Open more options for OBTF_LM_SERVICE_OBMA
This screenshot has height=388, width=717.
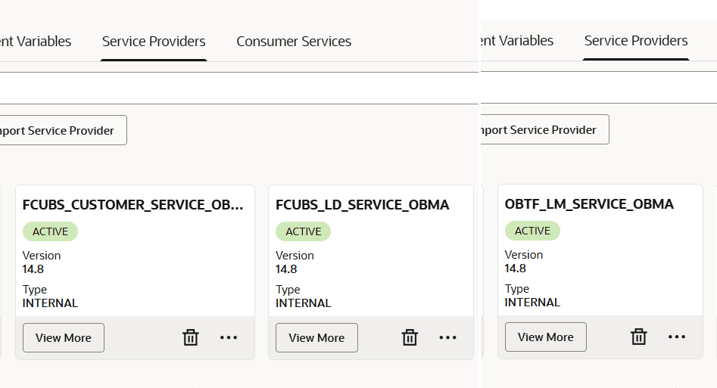click(677, 337)
